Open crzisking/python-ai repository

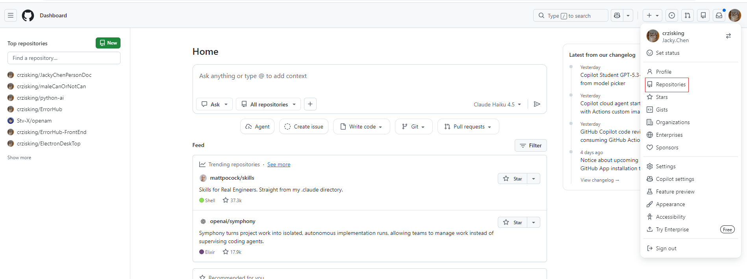click(40, 98)
